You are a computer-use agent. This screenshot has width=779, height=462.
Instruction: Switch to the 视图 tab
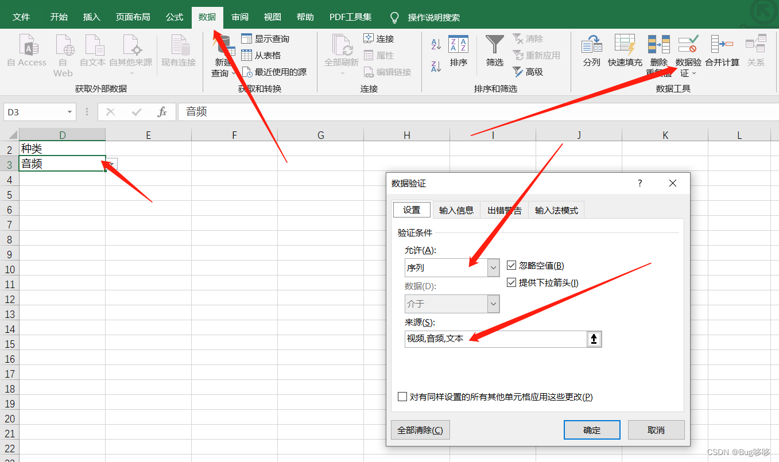click(x=273, y=17)
